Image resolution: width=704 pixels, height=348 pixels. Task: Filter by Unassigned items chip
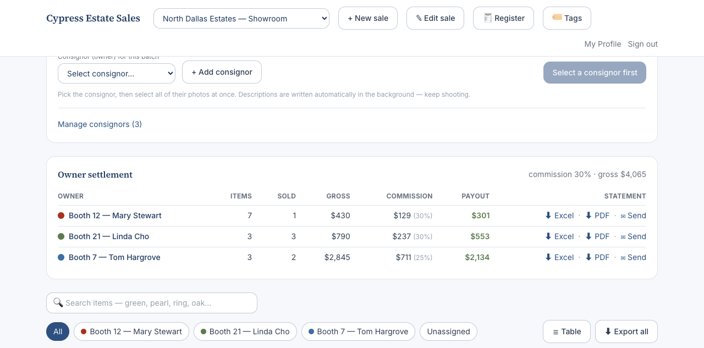tap(448, 332)
